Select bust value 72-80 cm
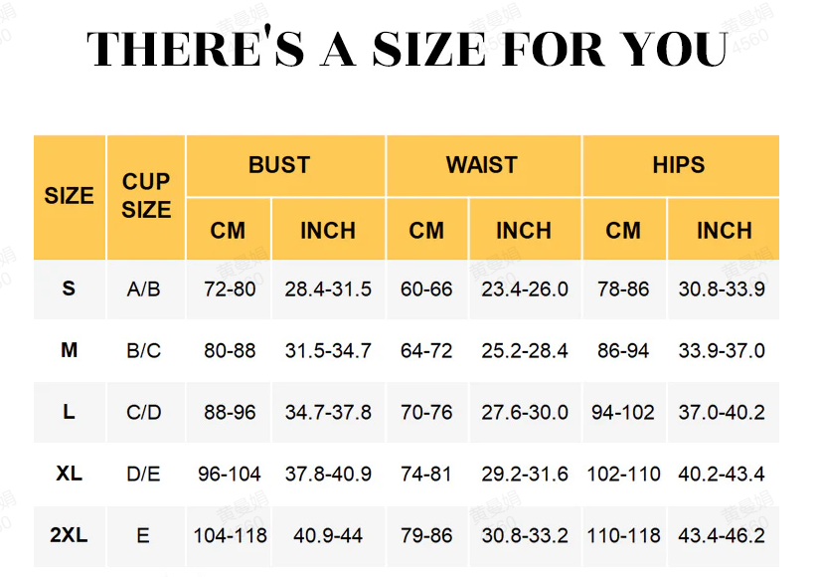Screen dimensions: 819x577 click(230, 289)
